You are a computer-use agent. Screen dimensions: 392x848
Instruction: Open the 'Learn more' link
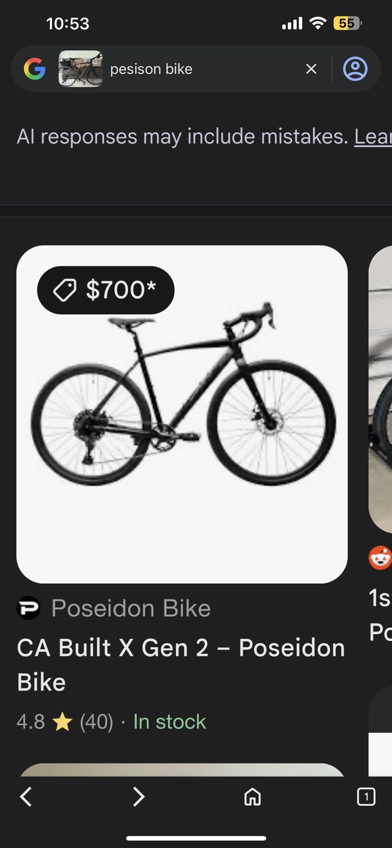click(373, 136)
